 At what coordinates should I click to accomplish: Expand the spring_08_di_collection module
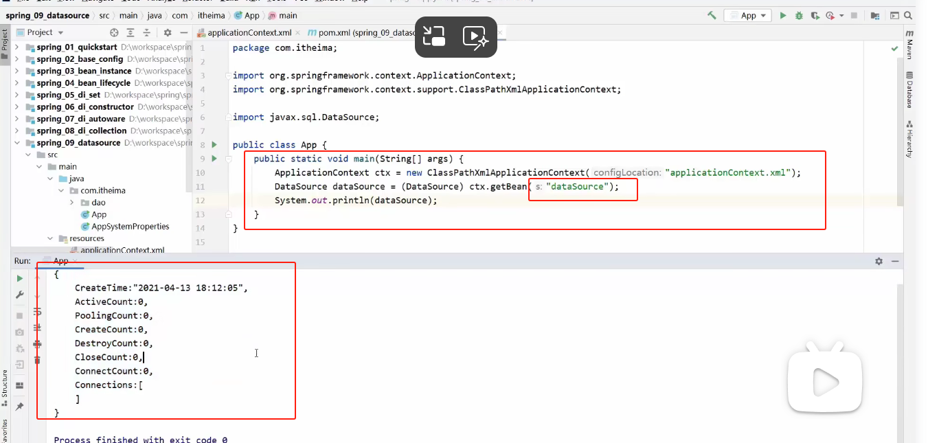(x=17, y=130)
